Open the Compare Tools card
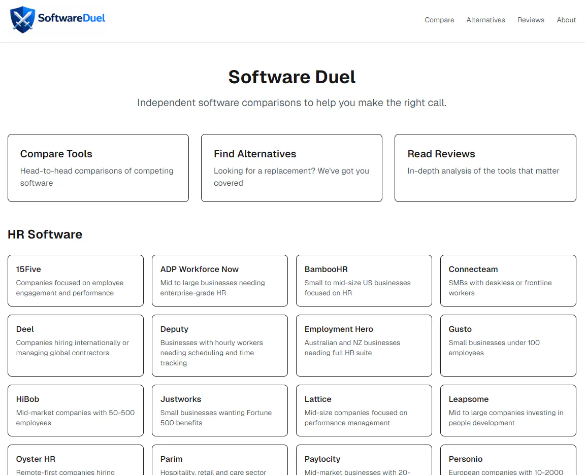585x475 pixels. 98,168
